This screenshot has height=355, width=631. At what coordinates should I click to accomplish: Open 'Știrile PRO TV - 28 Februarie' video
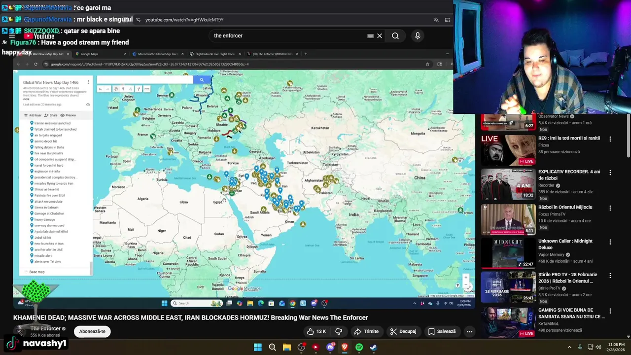[x=508, y=287]
